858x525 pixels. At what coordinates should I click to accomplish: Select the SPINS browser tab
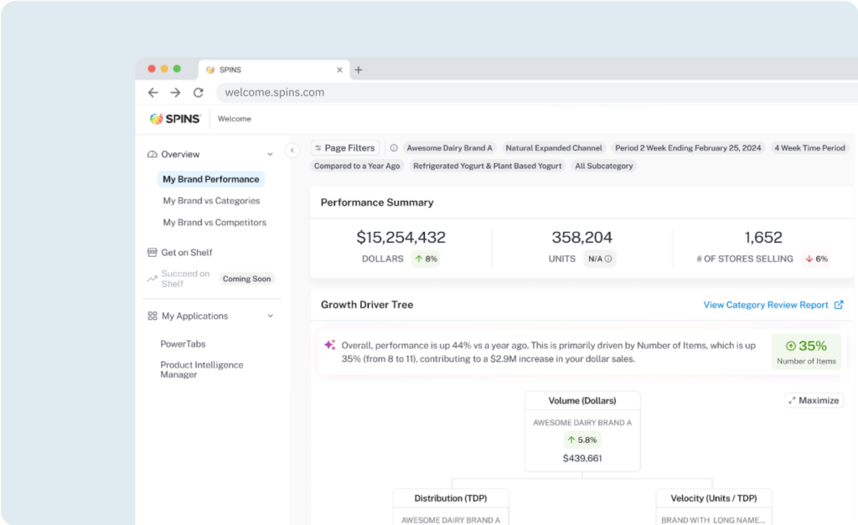coord(274,70)
